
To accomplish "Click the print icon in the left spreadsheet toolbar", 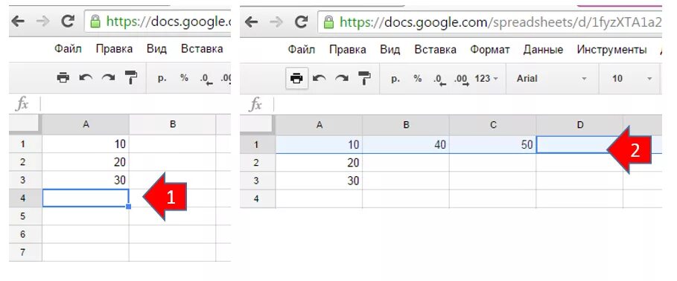I will (63, 77).
